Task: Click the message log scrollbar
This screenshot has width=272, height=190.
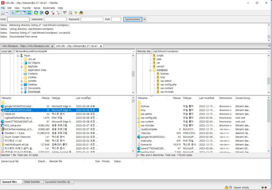Action: pos(269,33)
